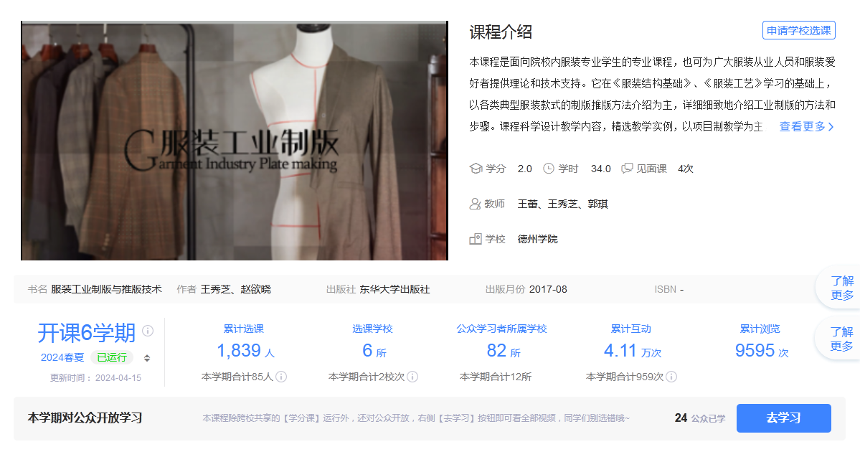The image size is (860, 457).
Task: Open teacher 王蕾's profile link
Action: [527, 204]
